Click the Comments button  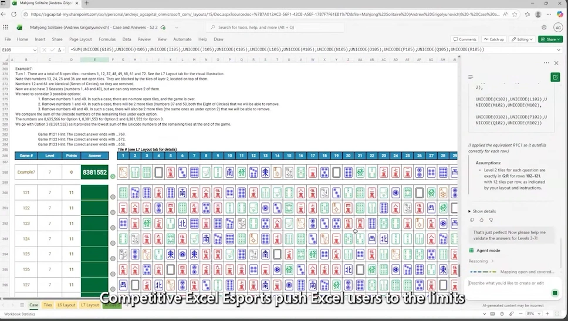pyautogui.click(x=465, y=39)
